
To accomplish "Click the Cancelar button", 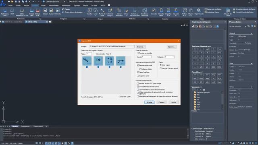I will coord(161,102).
